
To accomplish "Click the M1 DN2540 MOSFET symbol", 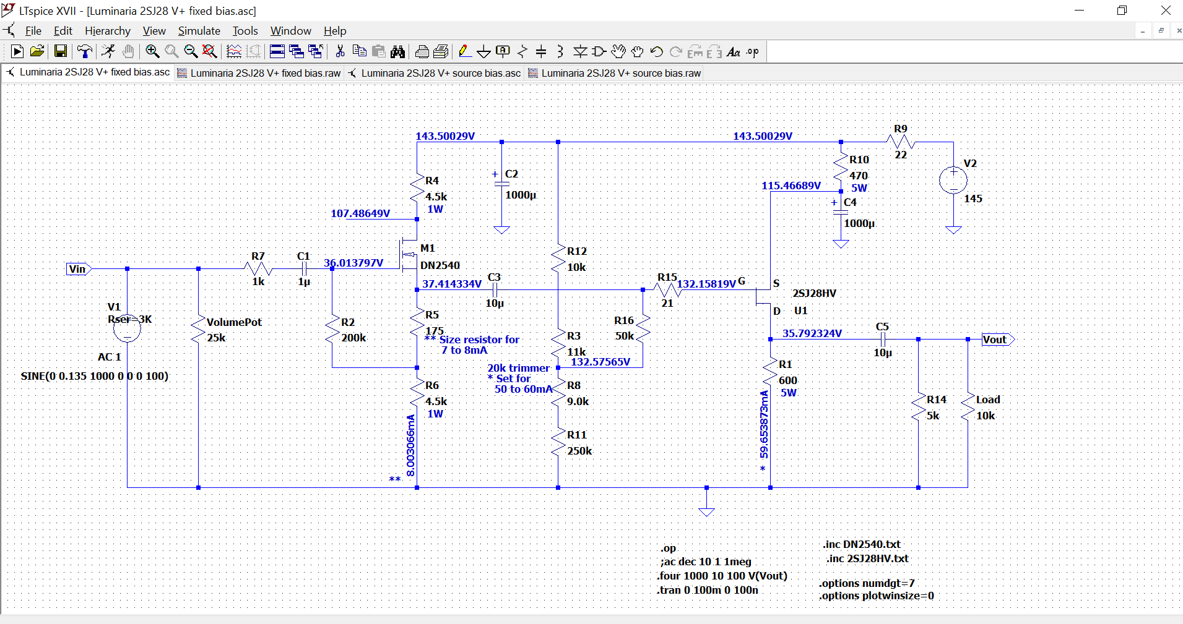I will 409,255.
